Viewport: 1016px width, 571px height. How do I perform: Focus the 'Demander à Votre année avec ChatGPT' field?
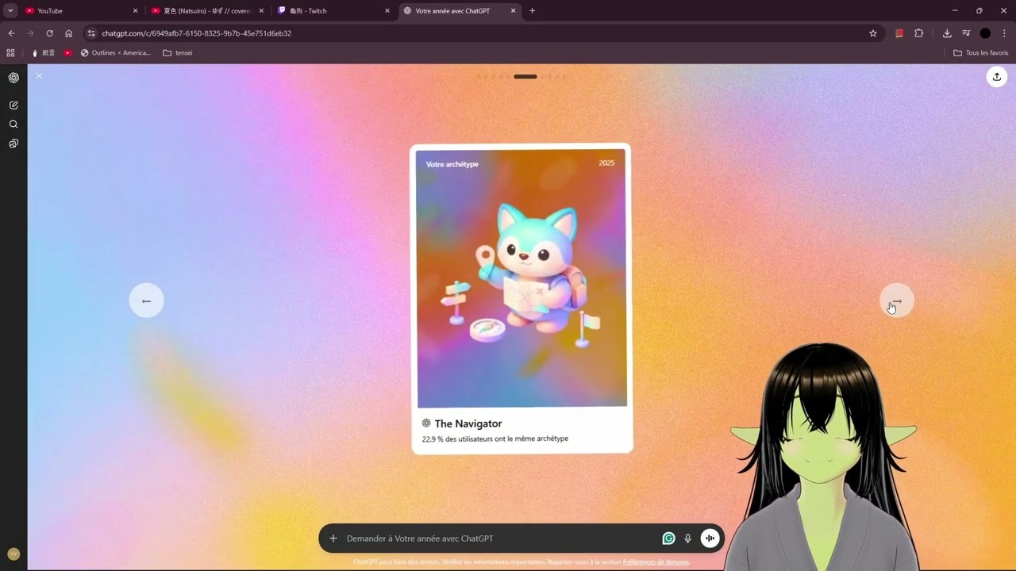point(500,538)
